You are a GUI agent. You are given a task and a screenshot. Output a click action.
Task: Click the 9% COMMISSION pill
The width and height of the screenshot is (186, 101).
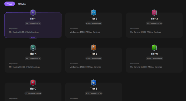coord(94,58)
